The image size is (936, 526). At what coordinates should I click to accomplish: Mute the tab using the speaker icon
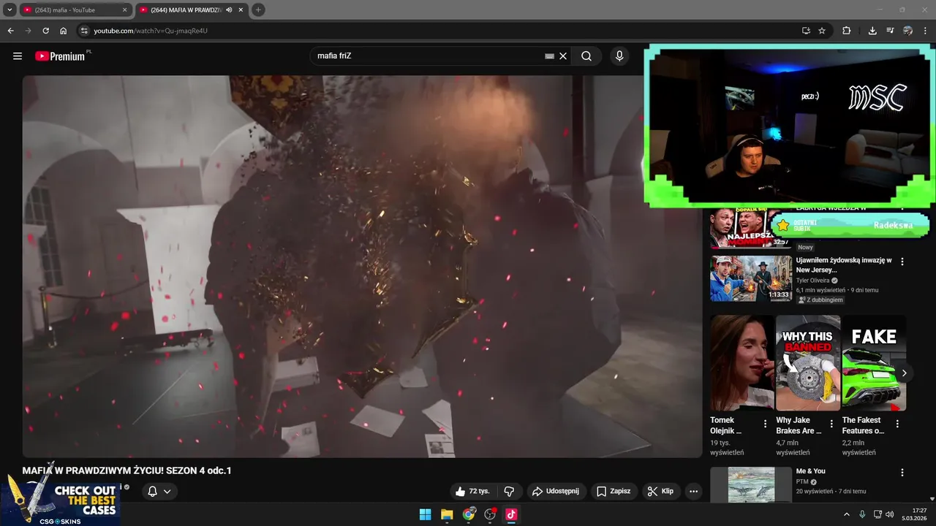click(x=229, y=10)
